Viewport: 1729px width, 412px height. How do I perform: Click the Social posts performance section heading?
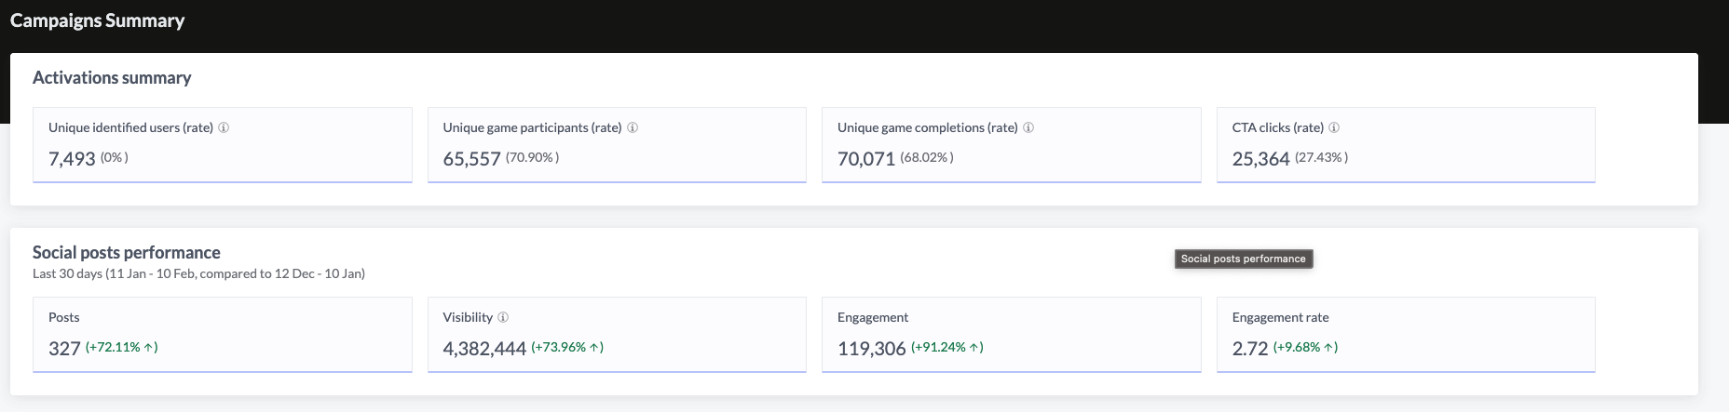coord(127,253)
